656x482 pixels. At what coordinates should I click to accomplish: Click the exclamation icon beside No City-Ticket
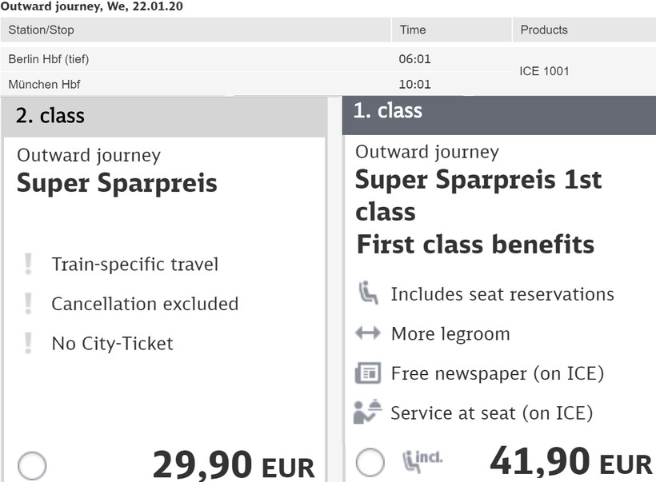[29, 344]
